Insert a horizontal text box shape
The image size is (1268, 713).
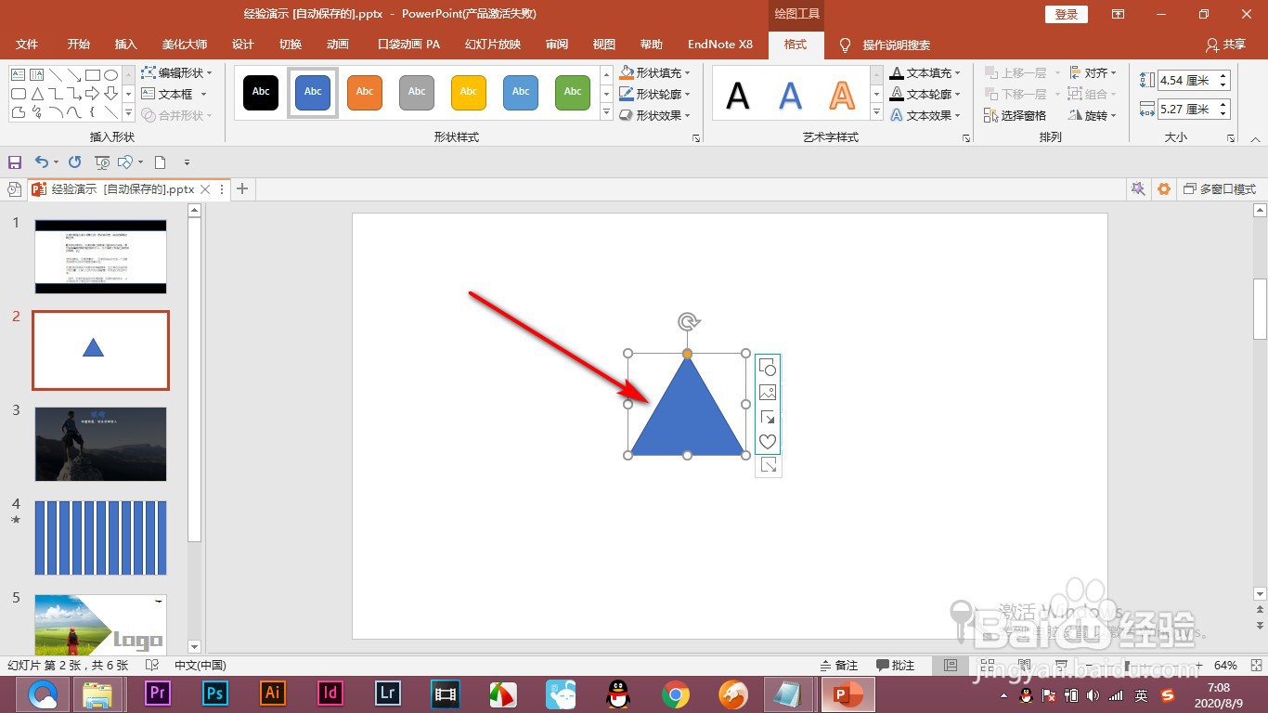[x=19, y=74]
